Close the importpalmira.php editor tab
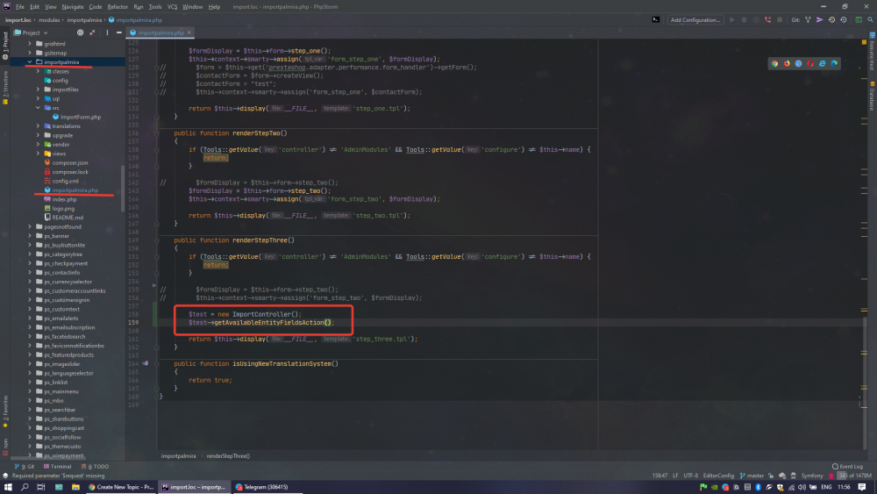This screenshot has height=494, width=877. coord(190,32)
